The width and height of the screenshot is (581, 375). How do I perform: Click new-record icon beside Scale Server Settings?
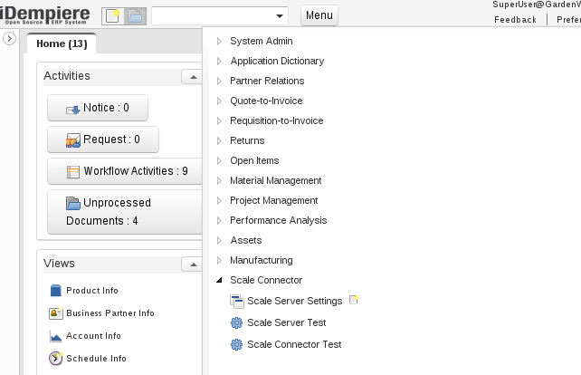[x=354, y=300]
